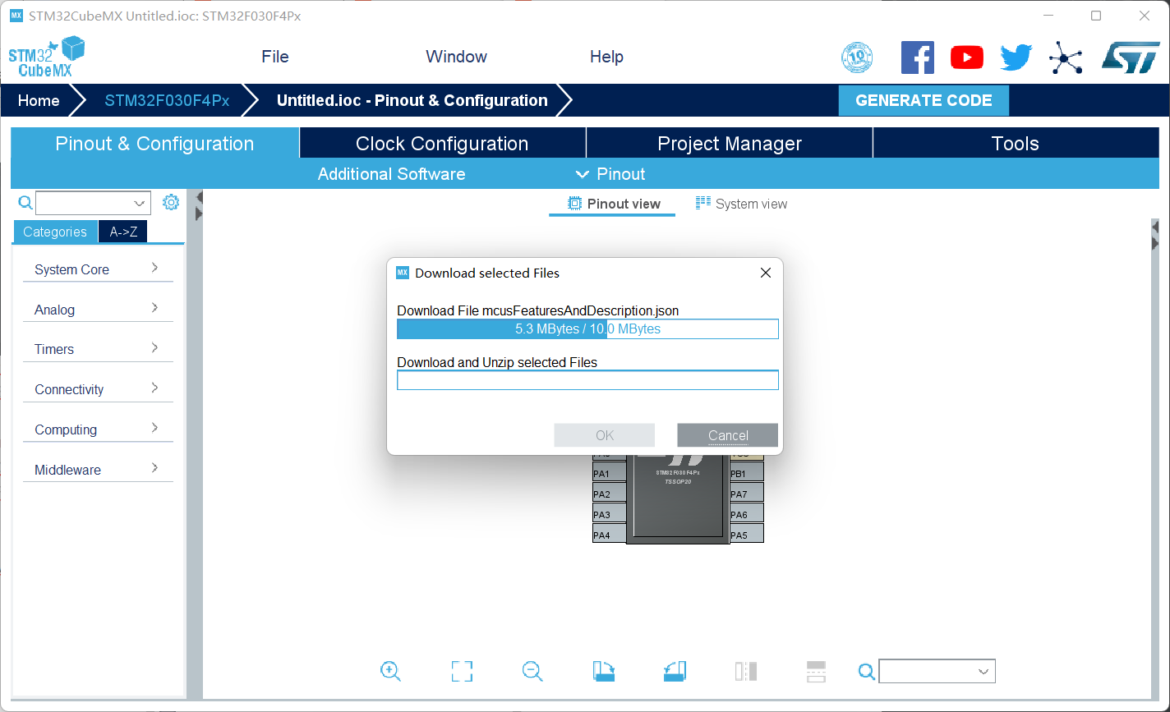Viewport: 1170px width, 712px height.
Task: Expand Computing category
Action: tap(98, 429)
